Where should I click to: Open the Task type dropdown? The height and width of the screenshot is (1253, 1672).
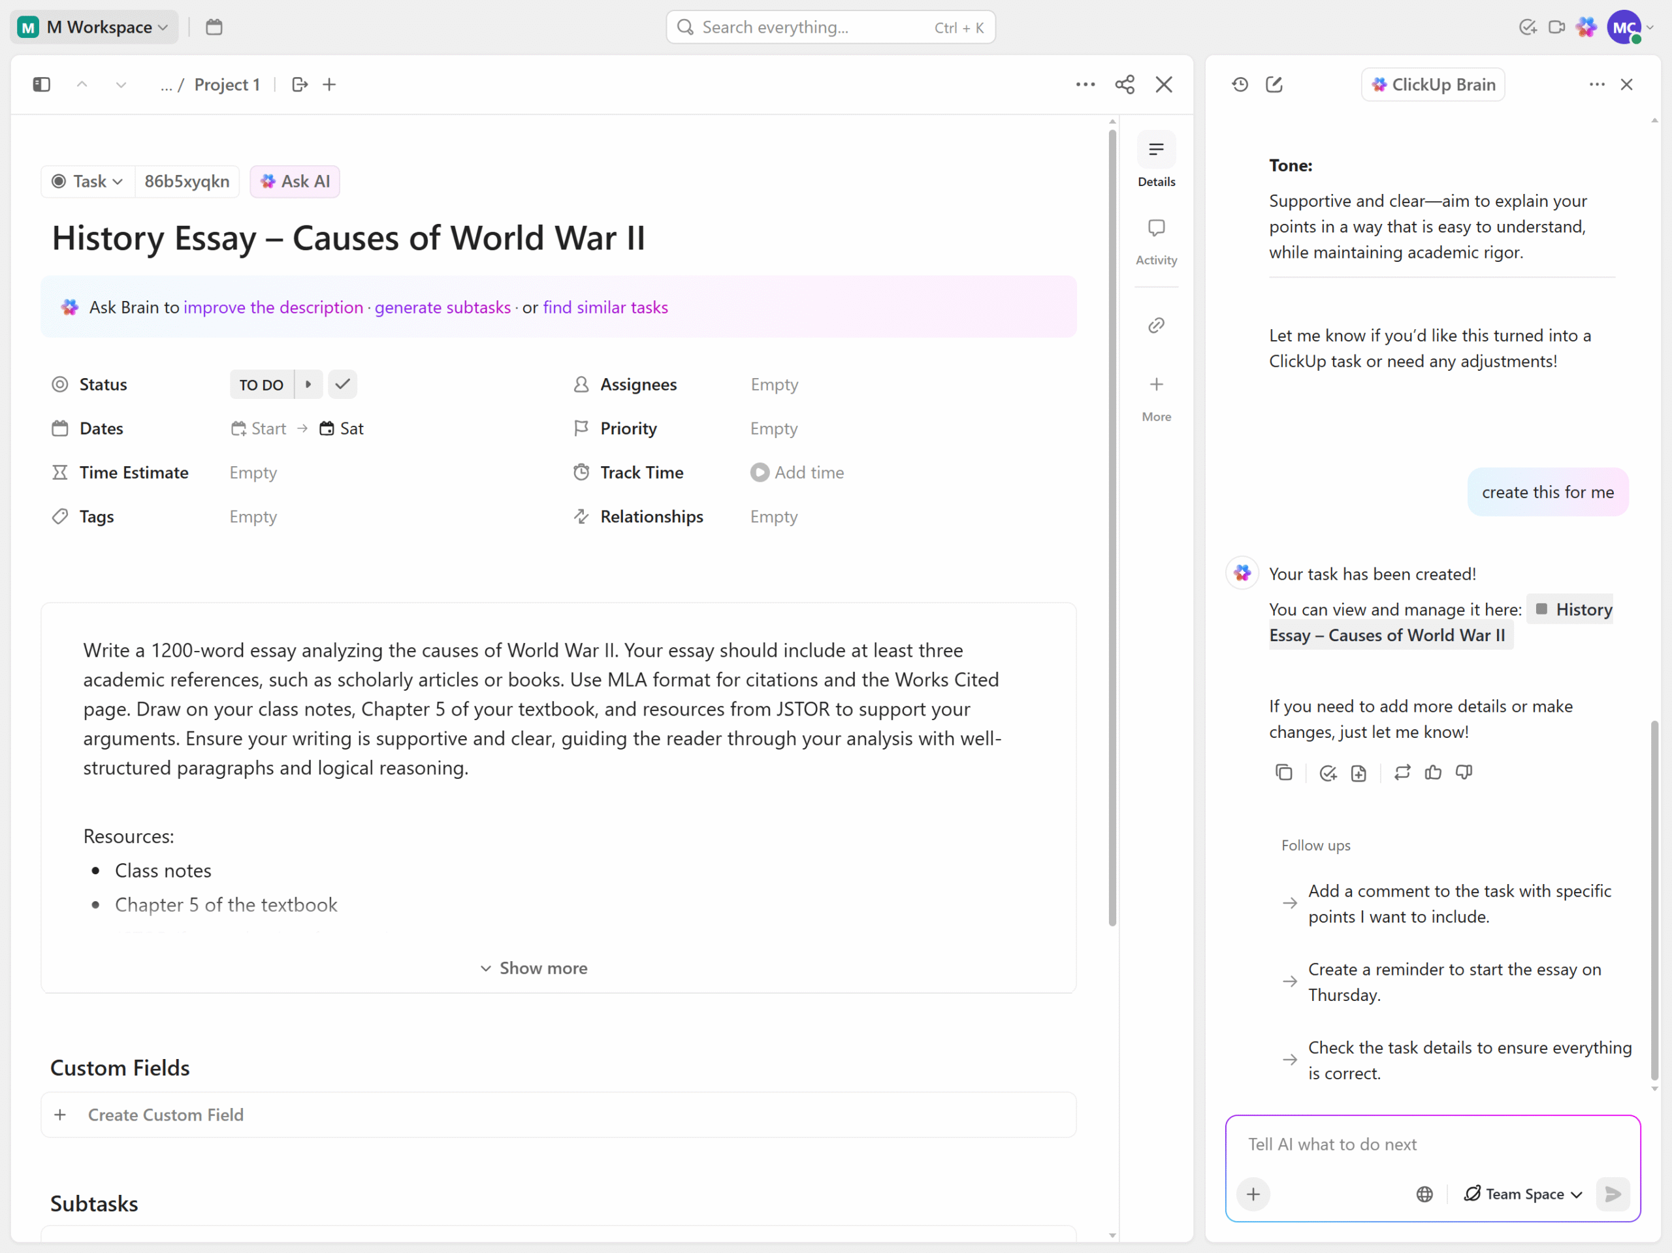pyautogui.click(x=88, y=182)
